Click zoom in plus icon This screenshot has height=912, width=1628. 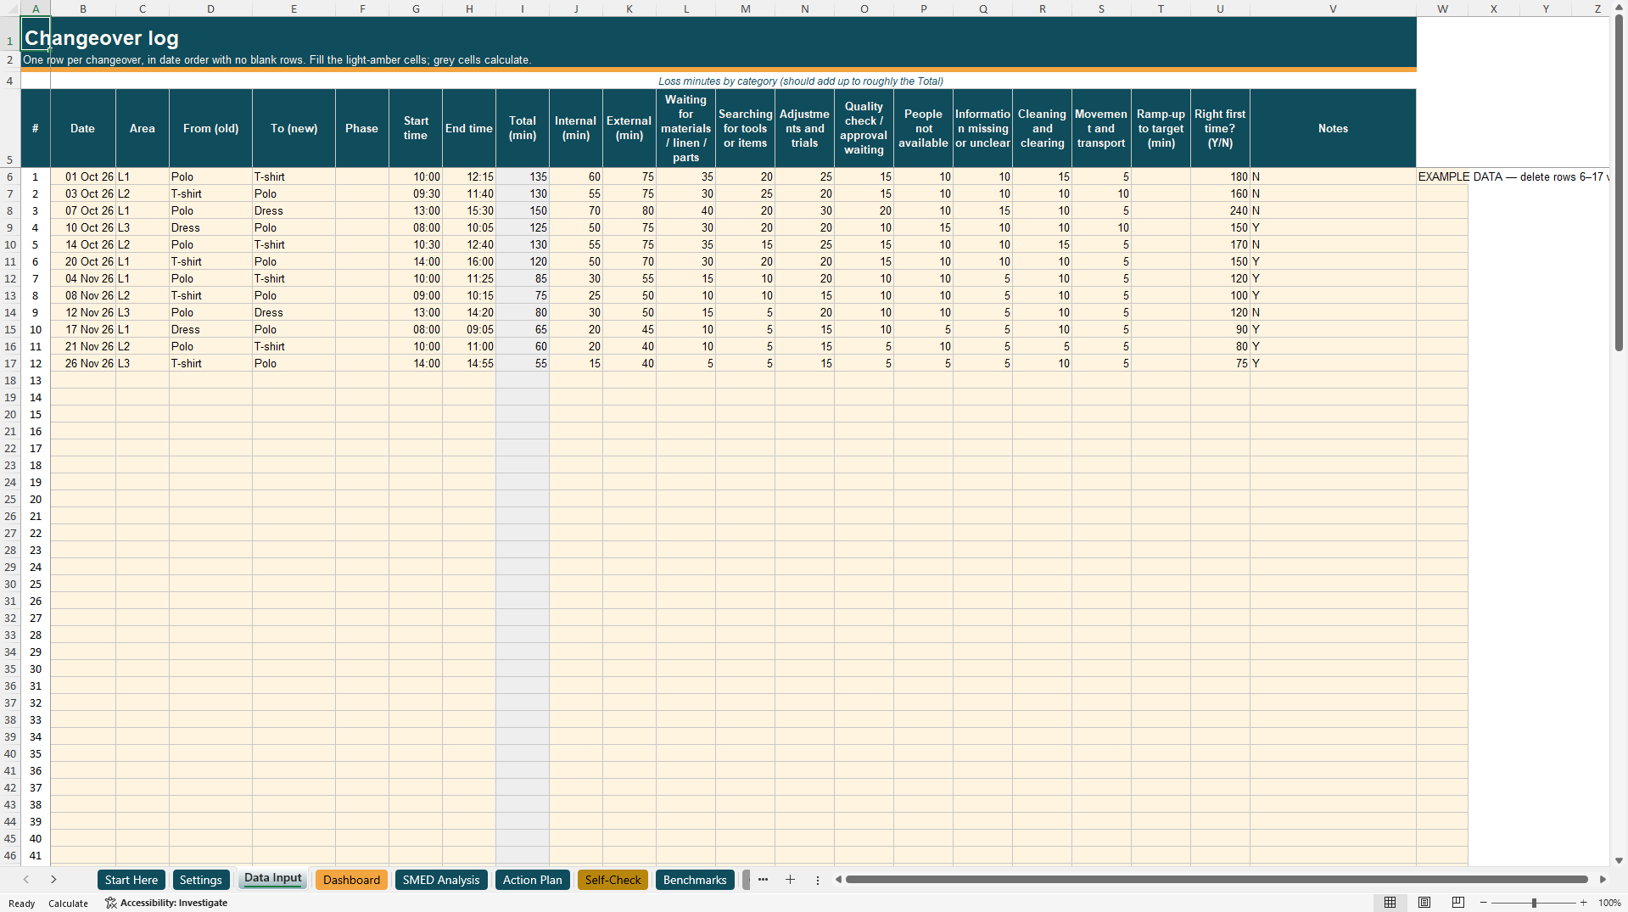point(1583,903)
